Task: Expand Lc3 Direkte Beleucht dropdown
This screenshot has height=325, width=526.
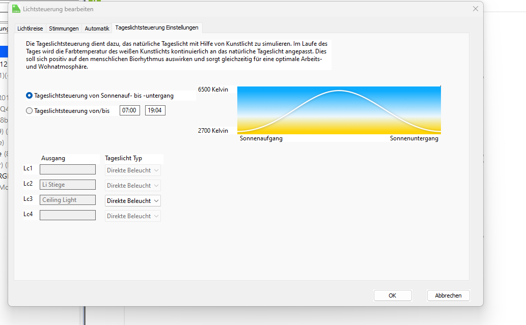Action: coord(133,201)
